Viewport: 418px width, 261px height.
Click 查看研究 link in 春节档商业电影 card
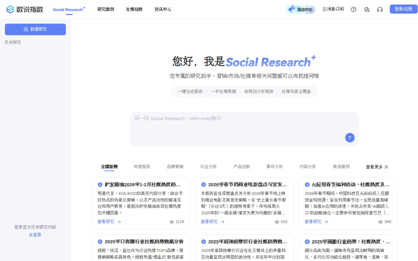[x=209, y=222]
